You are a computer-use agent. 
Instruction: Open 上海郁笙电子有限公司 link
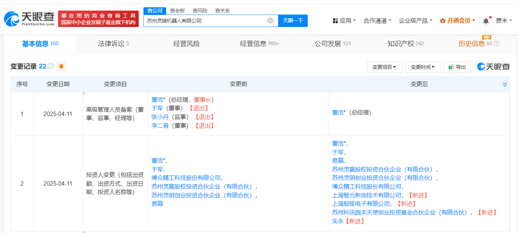tap(361, 204)
